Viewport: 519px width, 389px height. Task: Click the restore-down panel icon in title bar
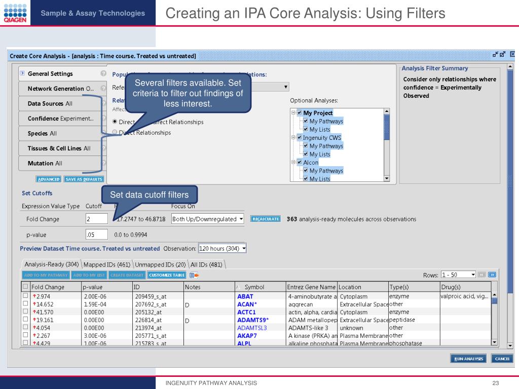(x=495, y=55)
